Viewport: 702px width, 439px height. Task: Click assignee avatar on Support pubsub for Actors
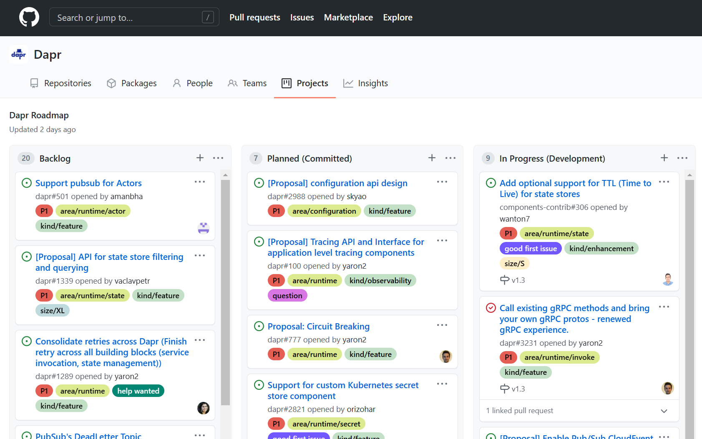203,228
